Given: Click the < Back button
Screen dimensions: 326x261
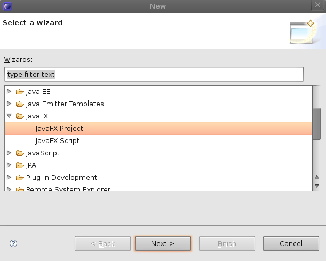Looking at the screenshot, I should (102, 243).
